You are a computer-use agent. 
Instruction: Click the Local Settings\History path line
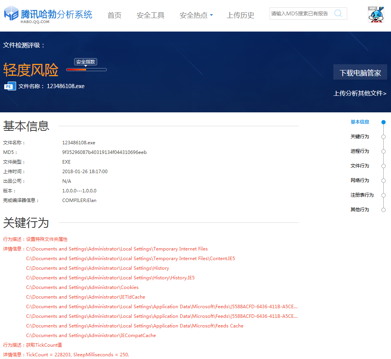pos(98,268)
